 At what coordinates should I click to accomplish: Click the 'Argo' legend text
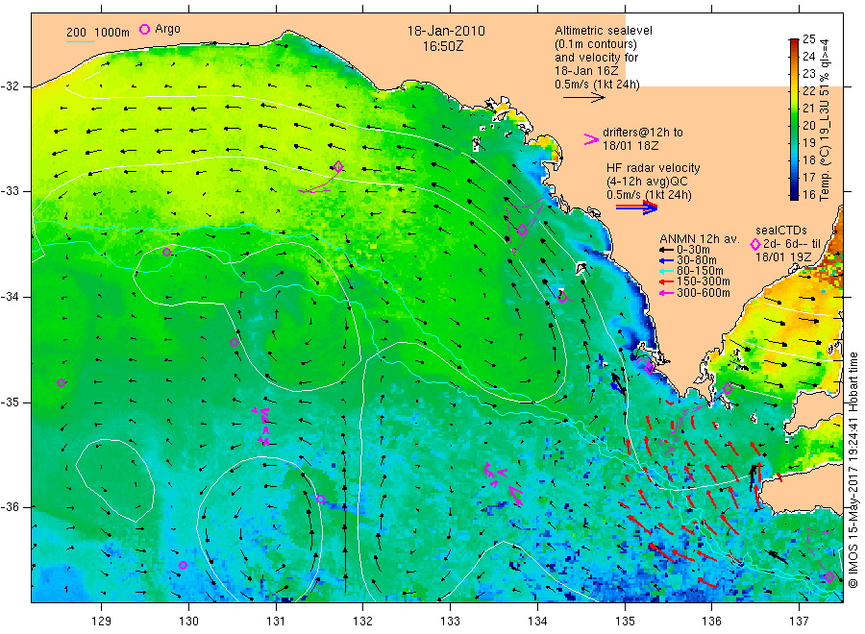[x=167, y=29]
